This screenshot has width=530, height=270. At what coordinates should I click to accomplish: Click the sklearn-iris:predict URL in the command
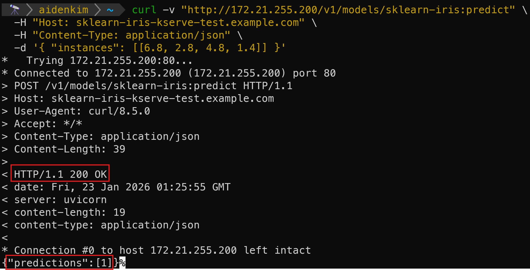[x=348, y=10]
